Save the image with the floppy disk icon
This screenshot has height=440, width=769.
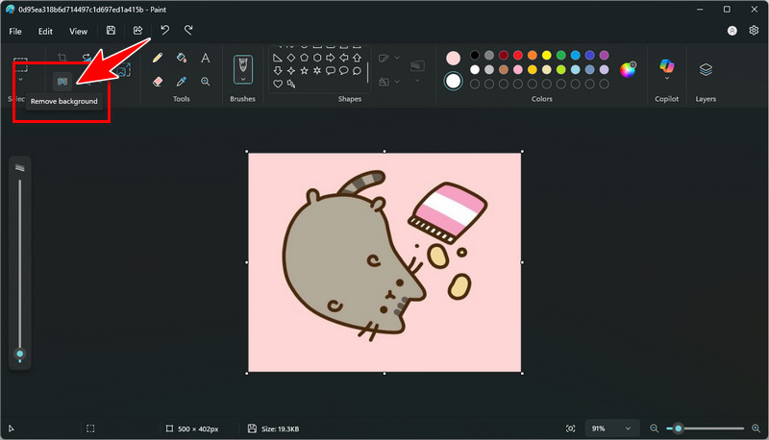click(111, 31)
